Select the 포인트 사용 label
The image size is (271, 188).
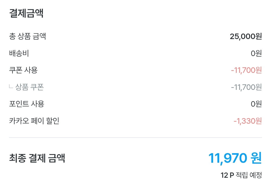coord(27,104)
